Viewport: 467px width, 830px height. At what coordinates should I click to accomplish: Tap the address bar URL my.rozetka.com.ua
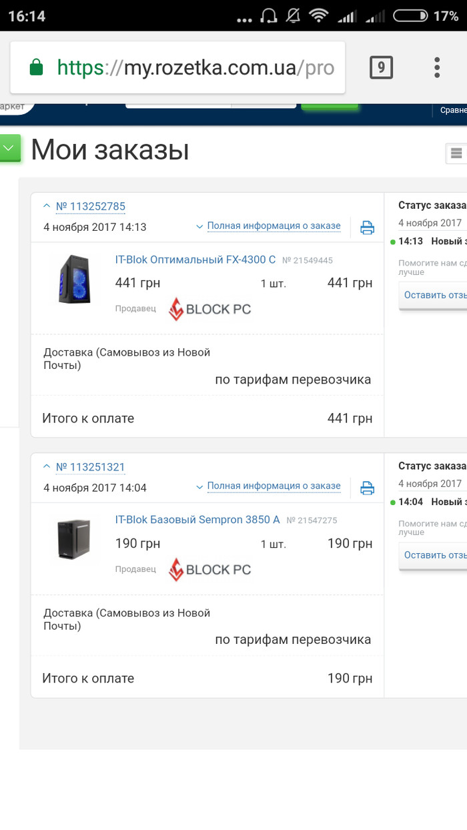(193, 67)
